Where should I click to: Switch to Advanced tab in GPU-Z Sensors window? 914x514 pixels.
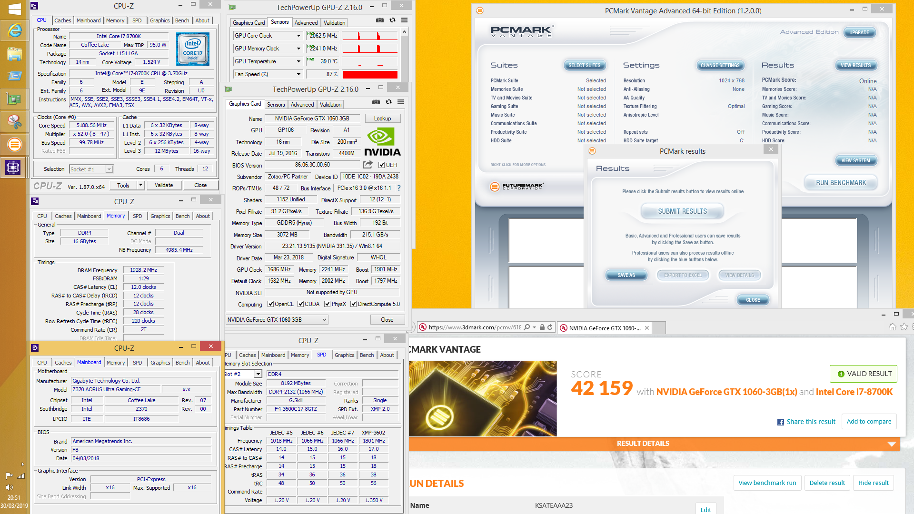[306, 23]
